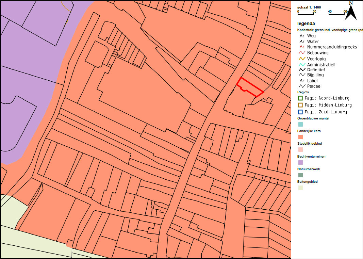363x259 pixels.
Task: Click the Bedrijventerreinen purple swatch
Action: [300, 162]
